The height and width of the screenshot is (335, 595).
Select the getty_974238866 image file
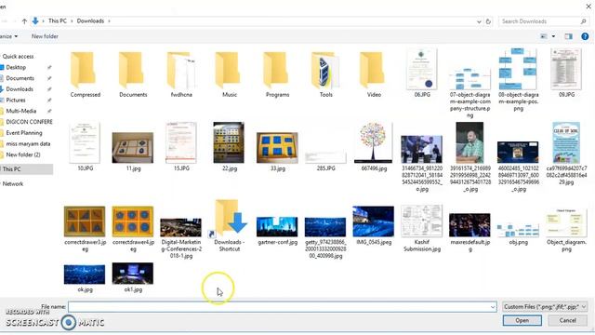(x=325, y=238)
